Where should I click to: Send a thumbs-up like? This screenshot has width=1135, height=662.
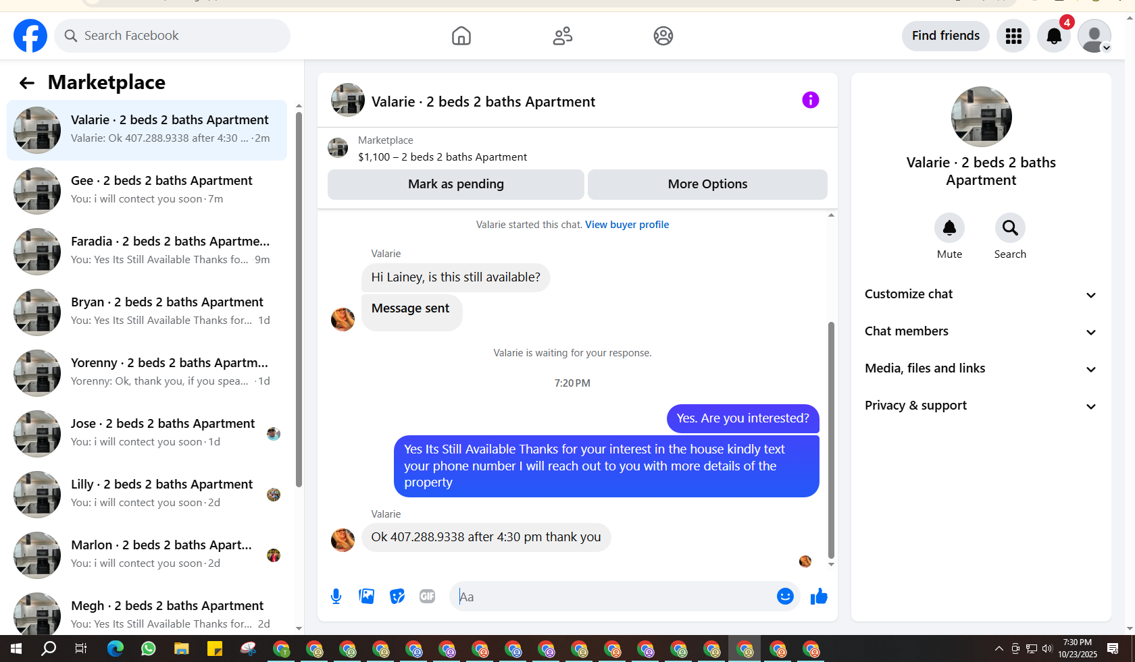click(x=819, y=597)
